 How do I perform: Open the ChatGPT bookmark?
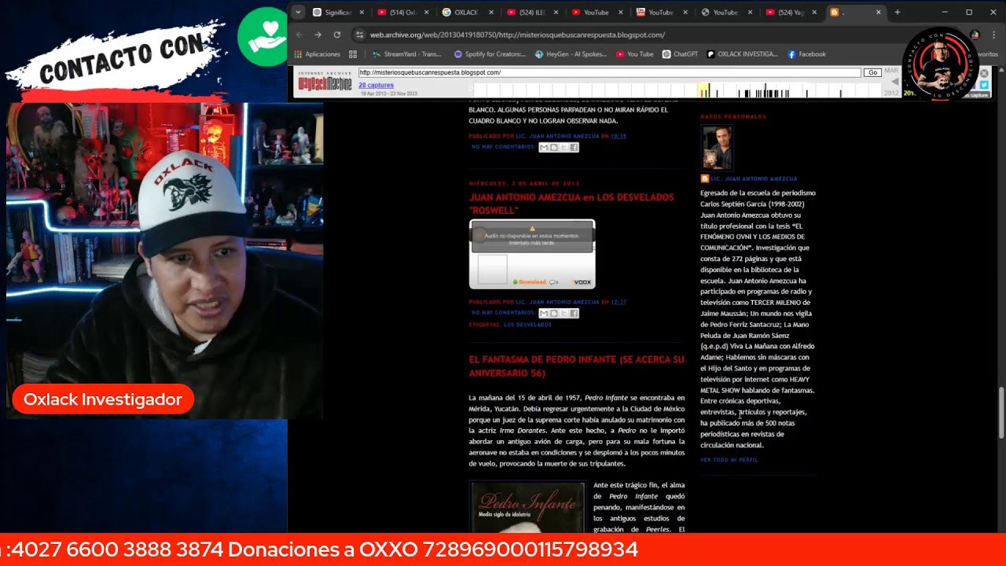[x=681, y=54]
